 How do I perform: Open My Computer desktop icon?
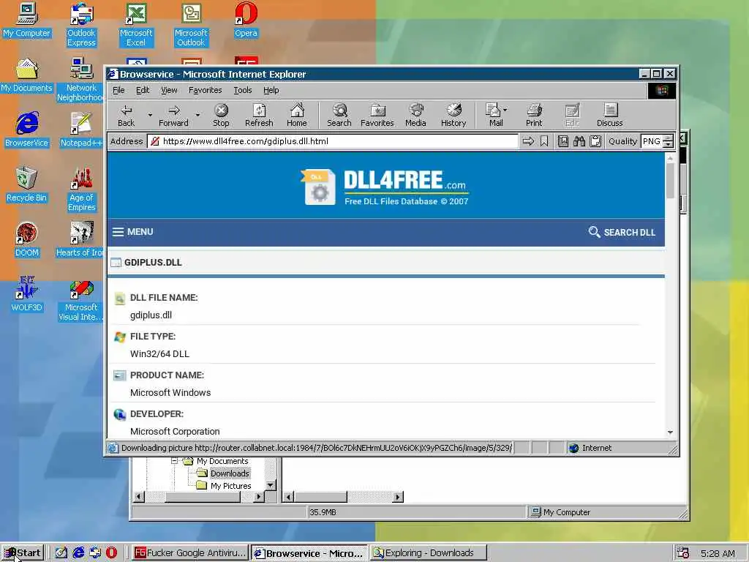click(x=27, y=20)
